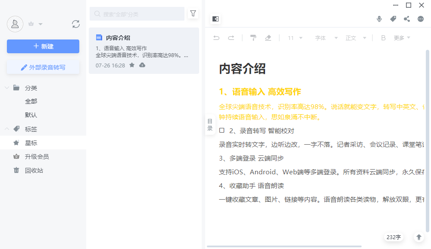
Task: Click orange paragraph 全球尖端语音技术
Action: (322, 112)
